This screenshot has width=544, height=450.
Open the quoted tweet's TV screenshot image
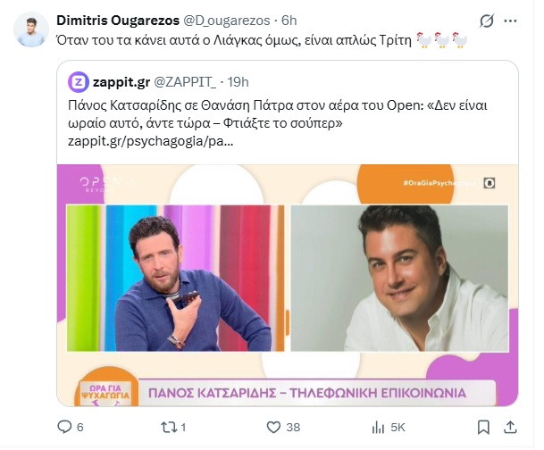pyautogui.click(x=288, y=285)
